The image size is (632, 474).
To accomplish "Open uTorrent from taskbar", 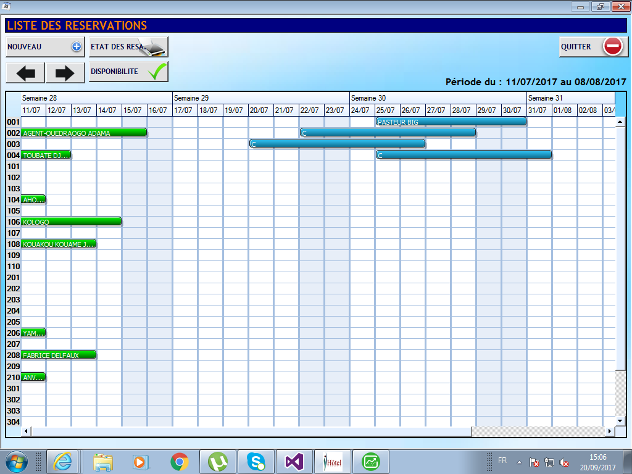I will [218, 462].
